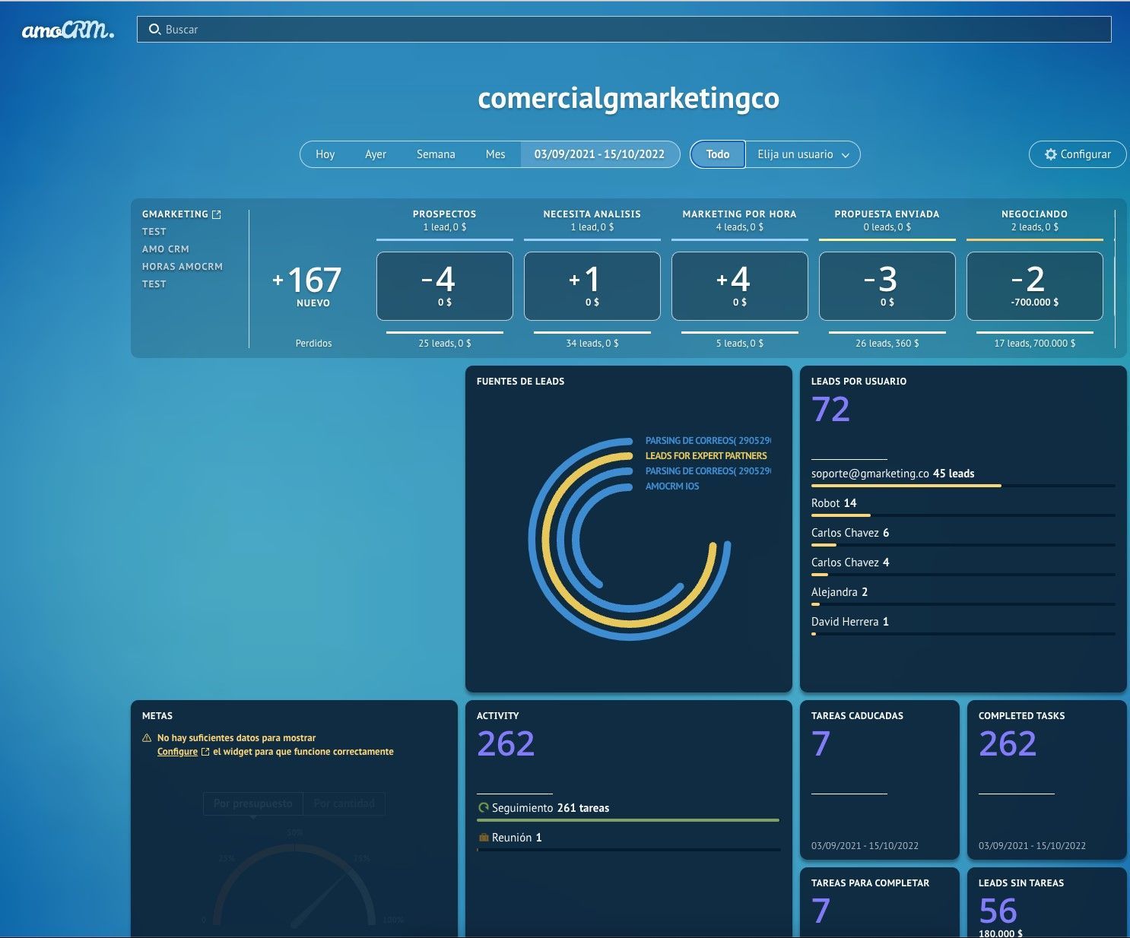The width and height of the screenshot is (1130, 938).
Task: Click the PROSPECTOS stage header
Action: coord(445,214)
